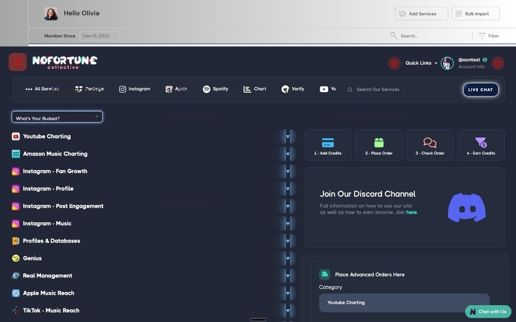516x322 pixels.
Task: Open the Category dropdown showing Youtube Charting
Action: tap(404, 303)
